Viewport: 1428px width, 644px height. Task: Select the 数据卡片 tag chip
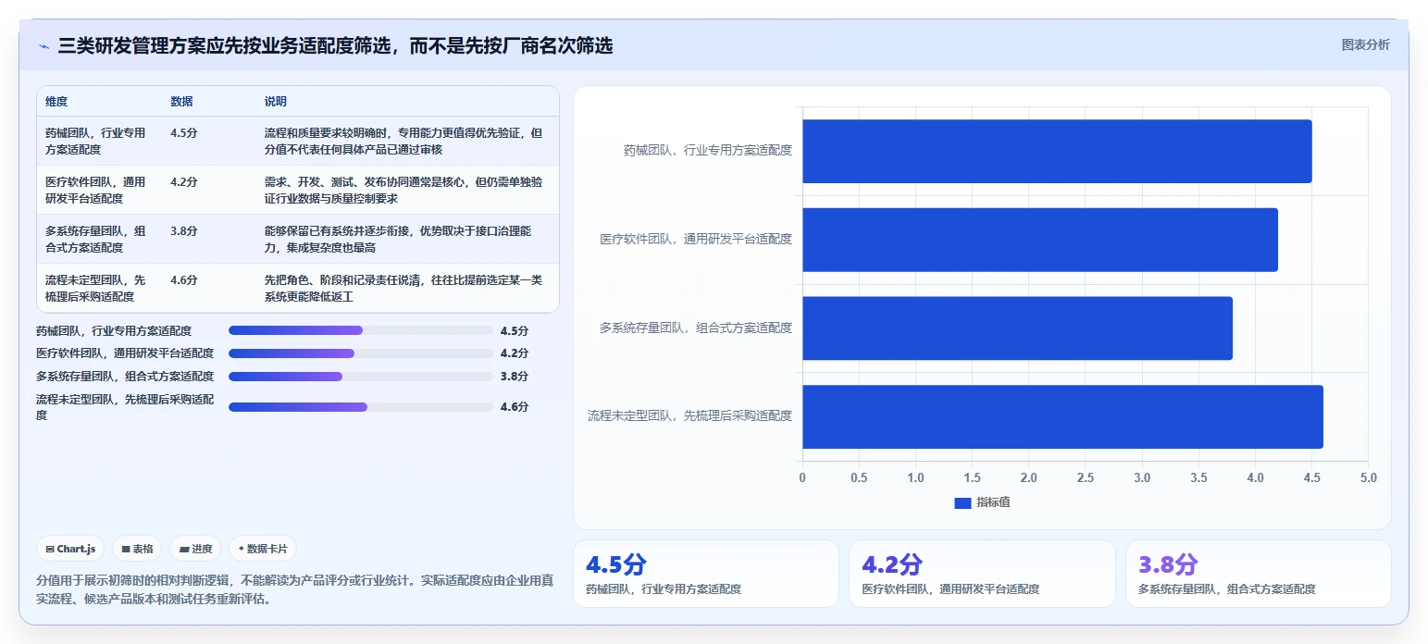[x=263, y=549]
